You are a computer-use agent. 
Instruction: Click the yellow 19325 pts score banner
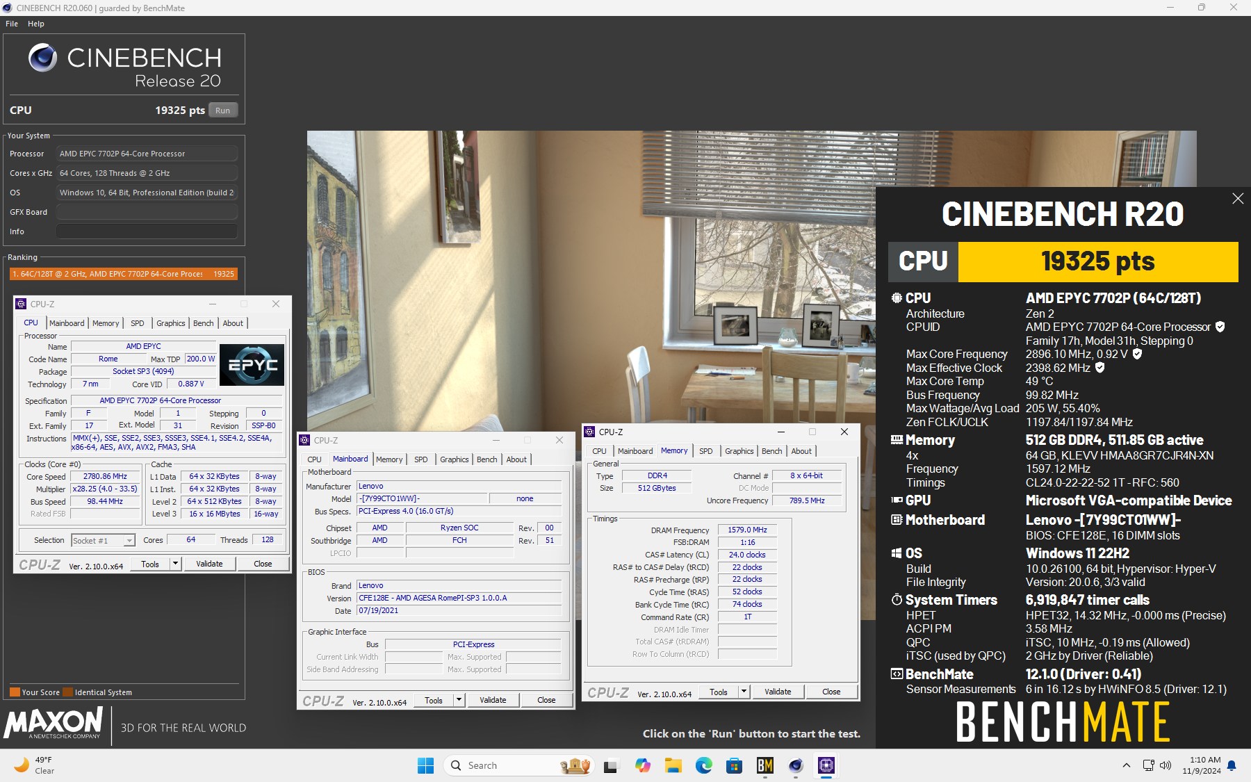[1097, 262]
